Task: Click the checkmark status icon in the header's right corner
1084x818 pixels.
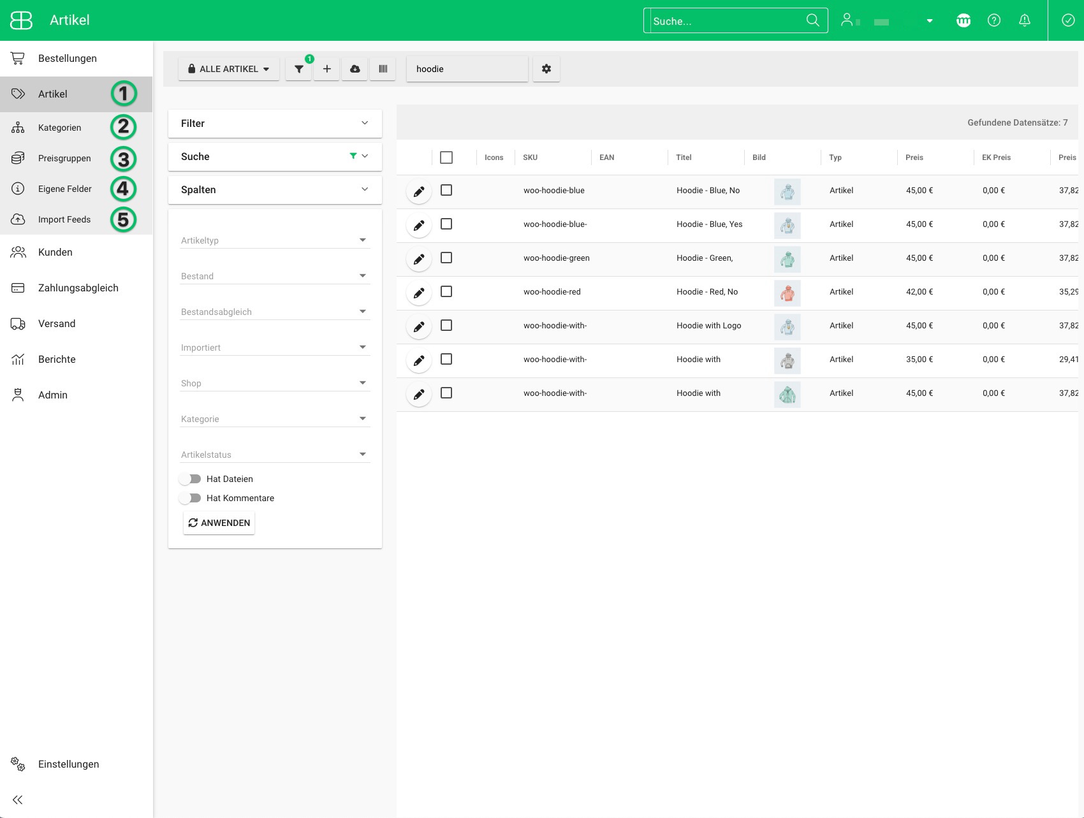Action: pyautogui.click(x=1067, y=20)
